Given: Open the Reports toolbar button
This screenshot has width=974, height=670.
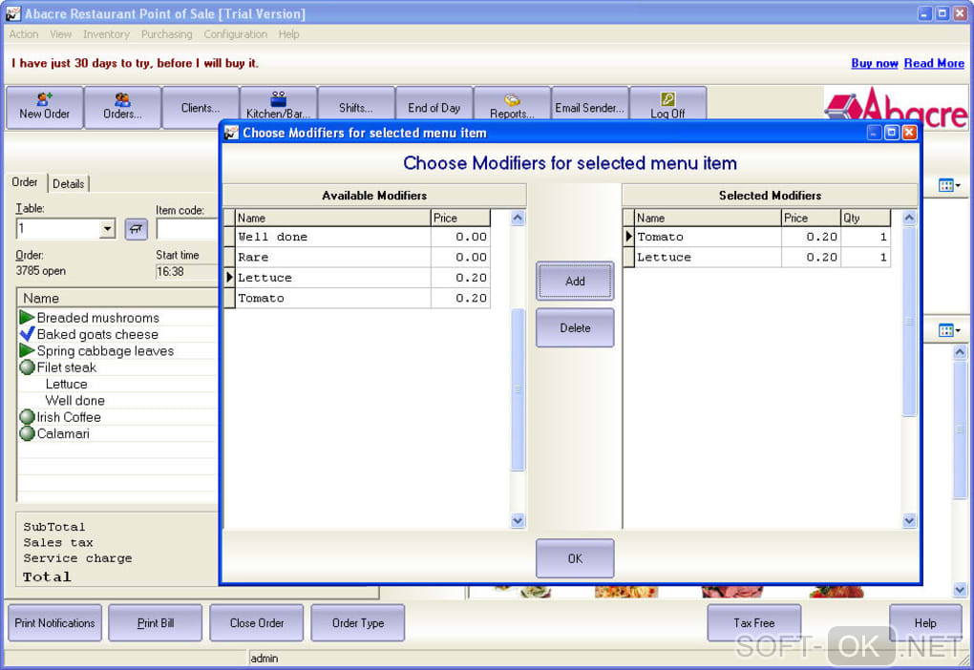Looking at the screenshot, I should (512, 104).
